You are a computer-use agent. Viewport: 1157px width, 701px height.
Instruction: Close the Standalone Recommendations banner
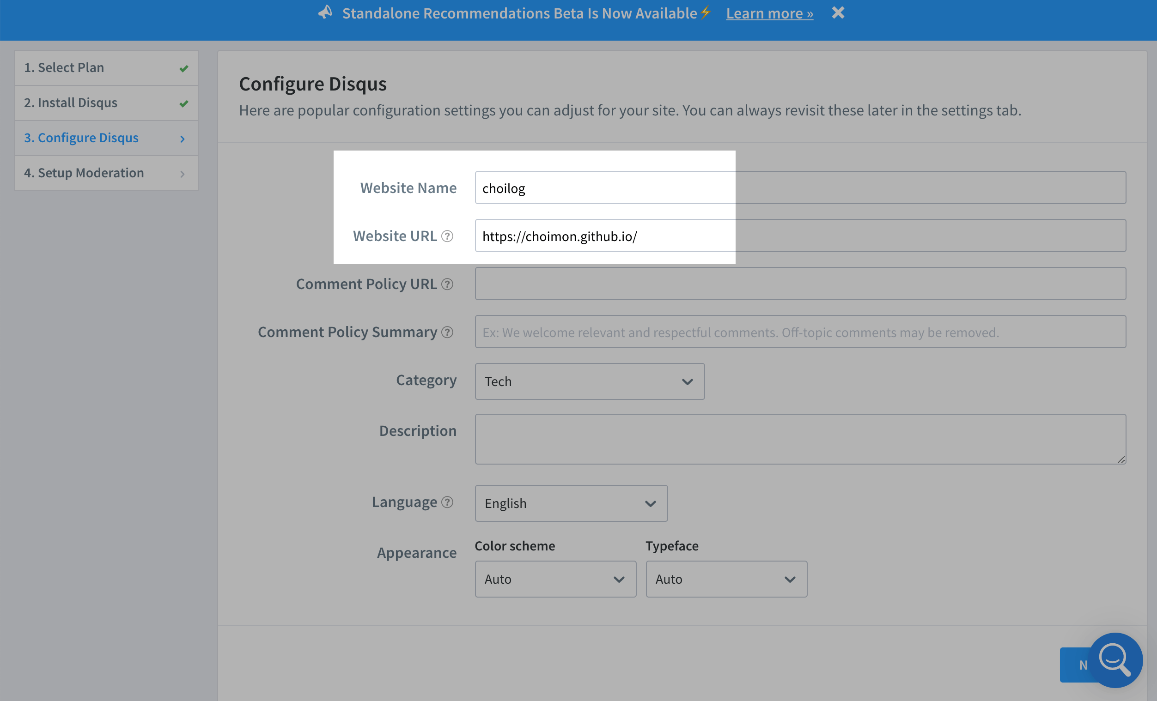click(838, 12)
